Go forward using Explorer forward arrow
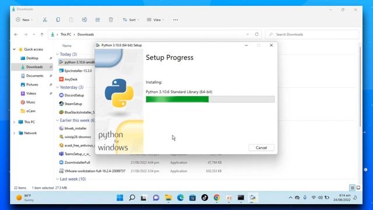The image size is (373, 210). (x=26, y=34)
